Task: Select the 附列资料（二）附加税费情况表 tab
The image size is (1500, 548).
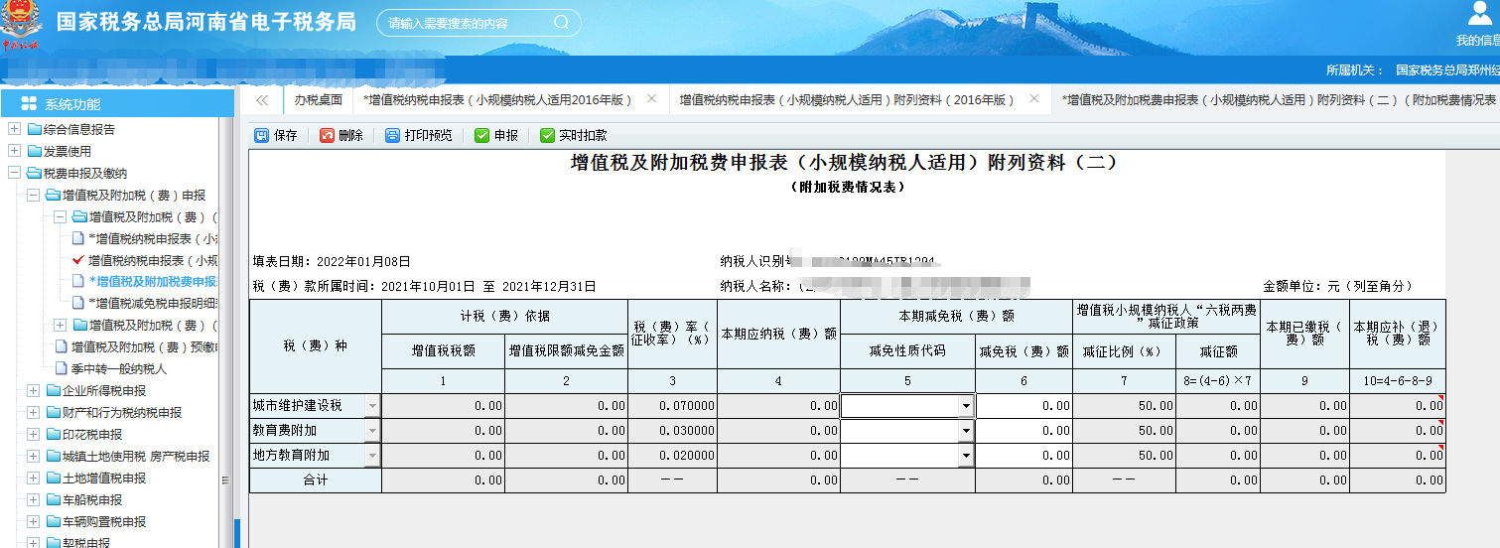Action: coord(1277,100)
